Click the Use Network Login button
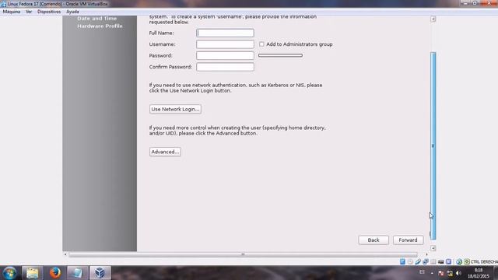Screen dimensions: 498x280 point(175,109)
